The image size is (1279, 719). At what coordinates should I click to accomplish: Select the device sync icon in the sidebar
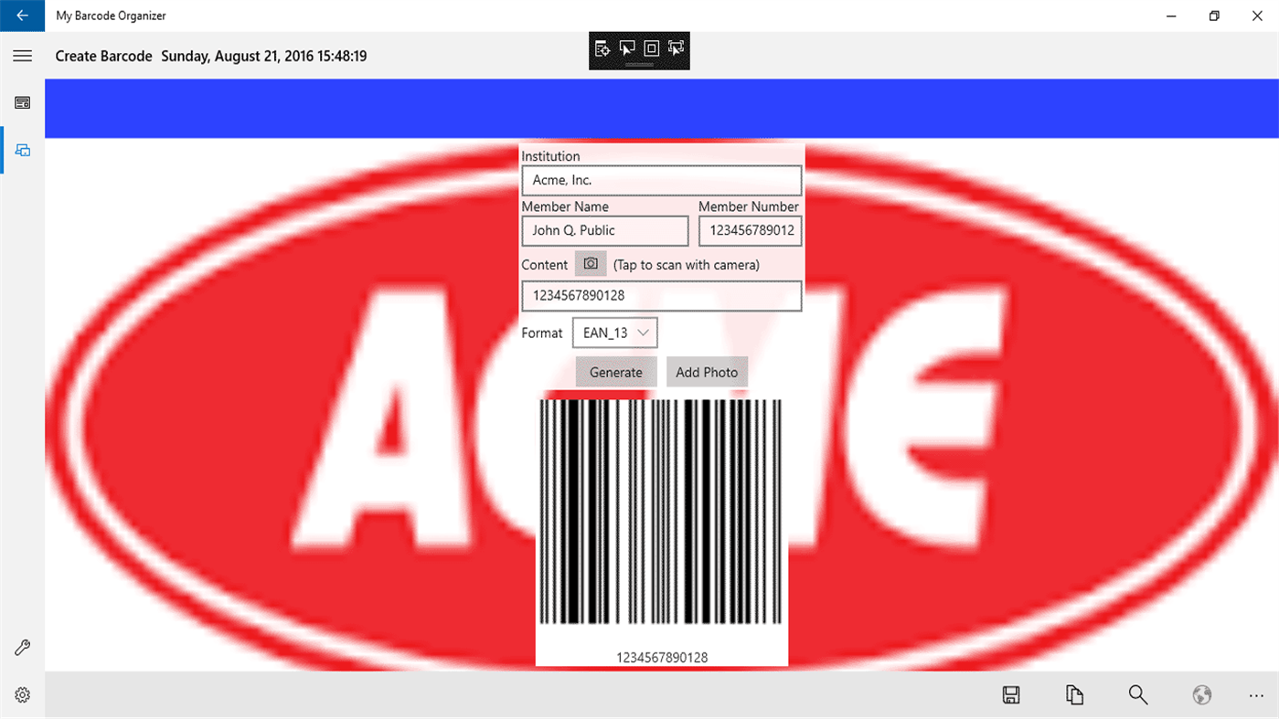tap(22, 149)
